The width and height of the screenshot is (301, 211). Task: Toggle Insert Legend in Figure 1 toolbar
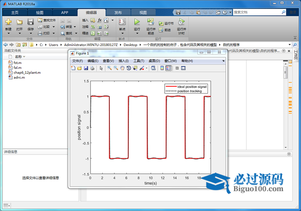(168, 68)
